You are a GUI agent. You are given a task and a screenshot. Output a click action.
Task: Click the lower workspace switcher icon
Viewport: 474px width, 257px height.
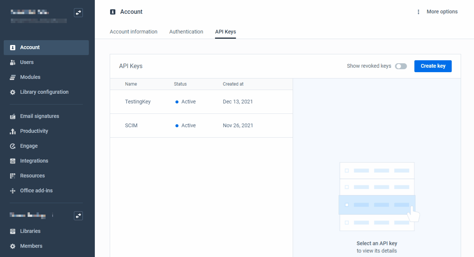tap(78, 216)
